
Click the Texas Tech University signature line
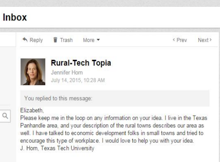pos(57,148)
